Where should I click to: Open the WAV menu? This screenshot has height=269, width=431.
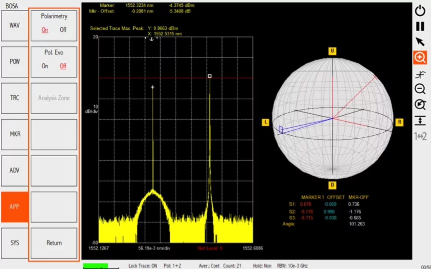15,26
